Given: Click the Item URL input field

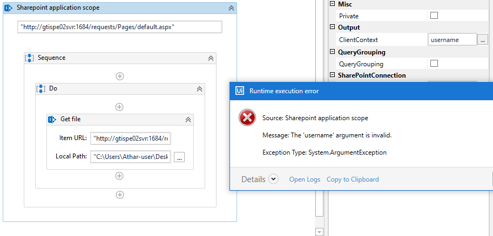Looking at the screenshot, I should (x=131, y=138).
